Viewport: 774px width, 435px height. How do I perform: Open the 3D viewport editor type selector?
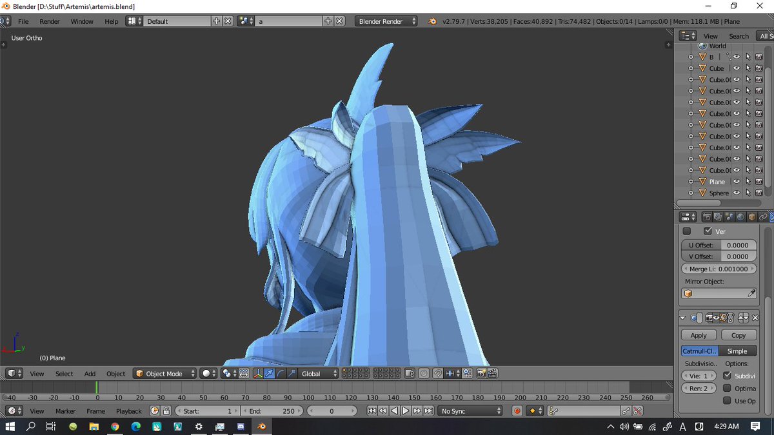click(x=14, y=373)
